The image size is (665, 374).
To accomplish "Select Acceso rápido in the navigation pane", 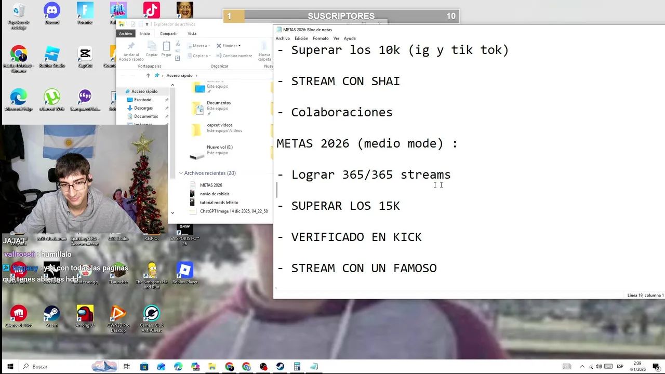I will (144, 91).
